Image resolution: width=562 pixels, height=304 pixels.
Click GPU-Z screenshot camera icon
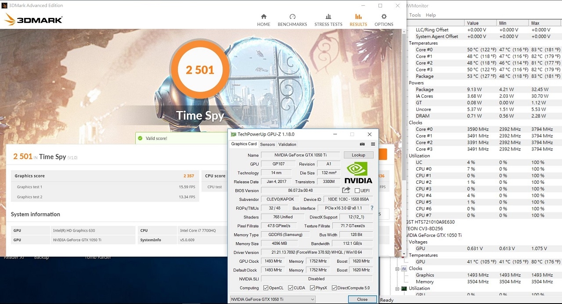pos(362,144)
